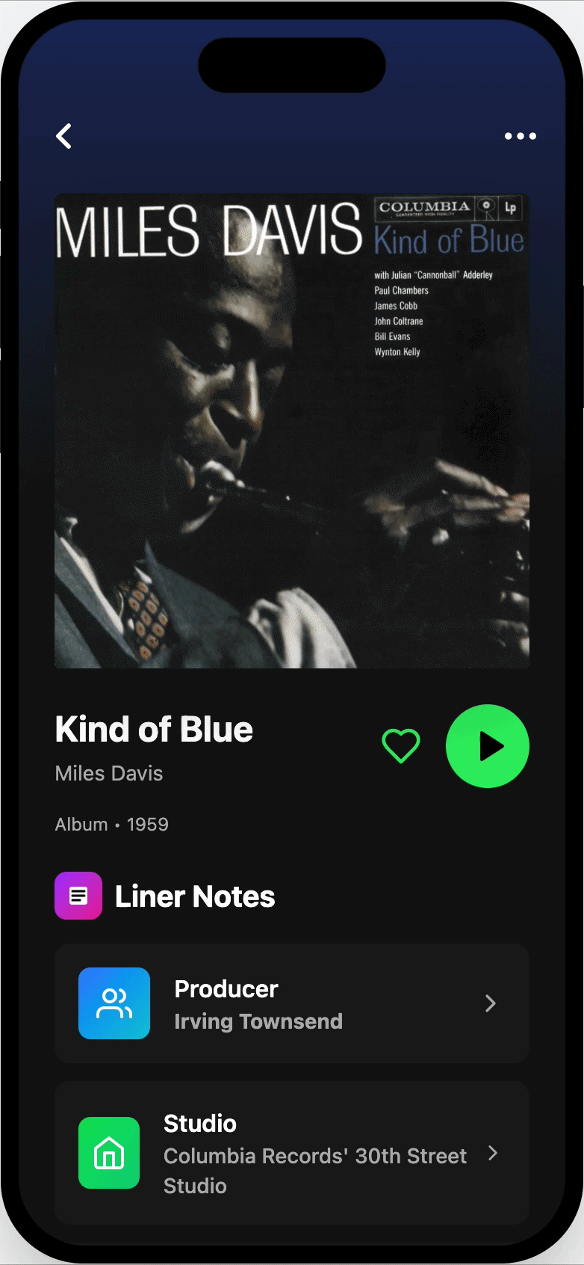584x1265 pixels.
Task: Select the Album type label
Action: (81, 825)
